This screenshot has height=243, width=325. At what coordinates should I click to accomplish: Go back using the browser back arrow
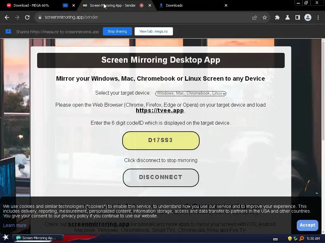pos(7,17)
